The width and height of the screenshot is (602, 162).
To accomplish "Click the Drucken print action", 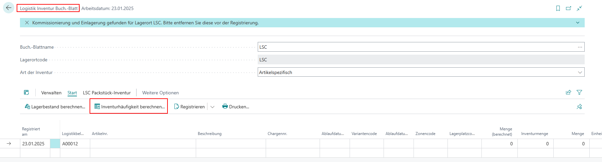I will tap(236, 107).
